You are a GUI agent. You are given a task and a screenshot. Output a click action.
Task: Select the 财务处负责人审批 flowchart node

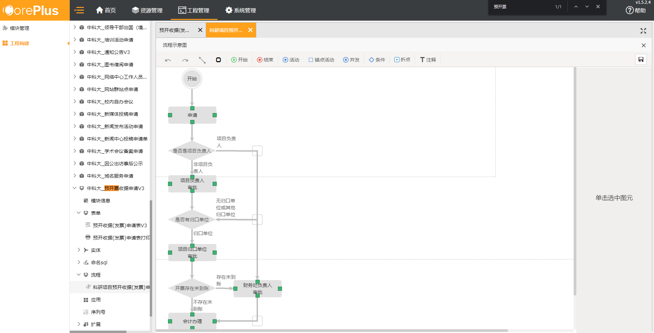pyautogui.click(x=257, y=289)
